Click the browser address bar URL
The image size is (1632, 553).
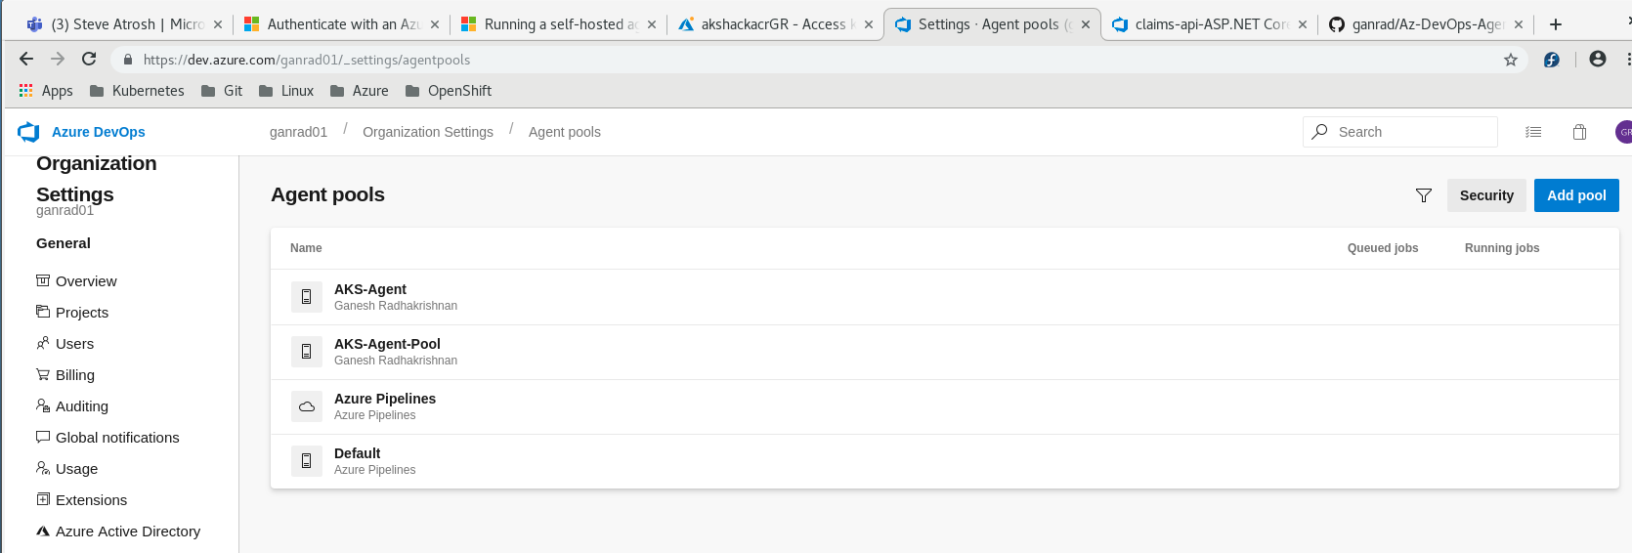(x=307, y=60)
